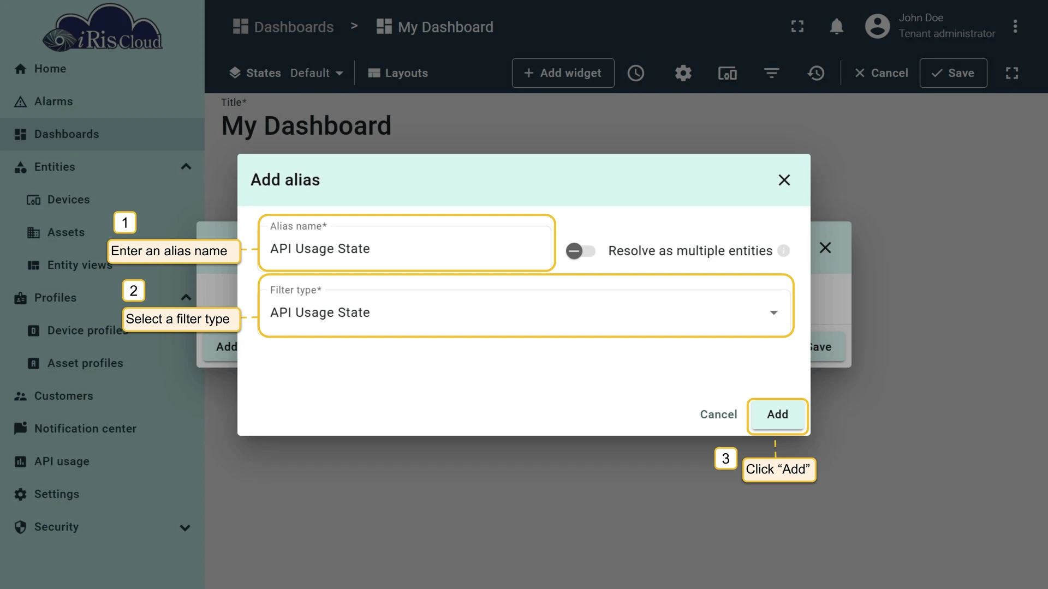The width and height of the screenshot is (1048, 589).
Task: Open filters icon in dashboard toolbar
Action: click(771, 73)
